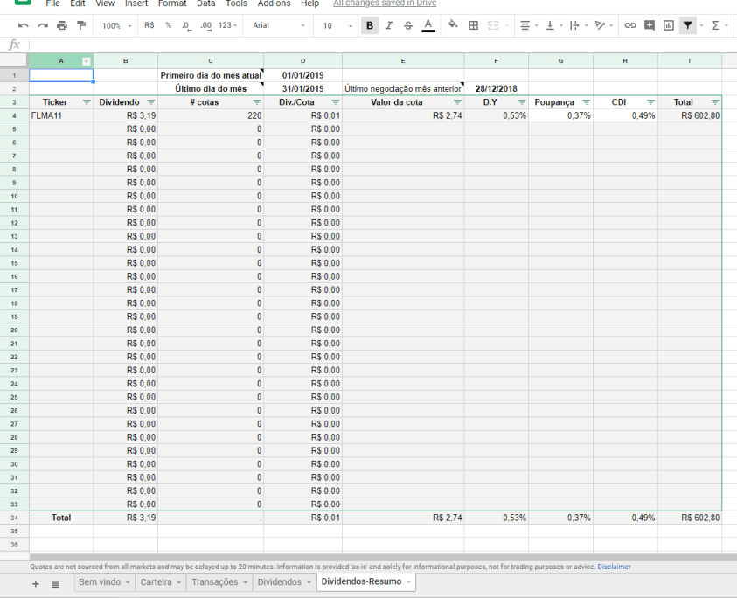Viewport: 737px width, 598px height.
Task: Add a new sheet with plus button
Action: pos(35,584)
